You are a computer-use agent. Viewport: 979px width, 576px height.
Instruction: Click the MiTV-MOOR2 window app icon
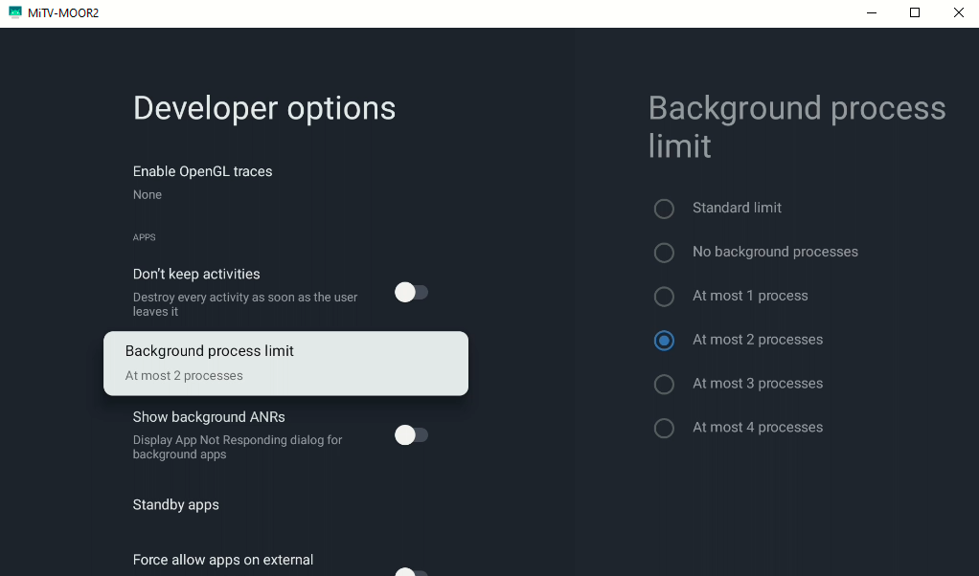pos(15,12)
